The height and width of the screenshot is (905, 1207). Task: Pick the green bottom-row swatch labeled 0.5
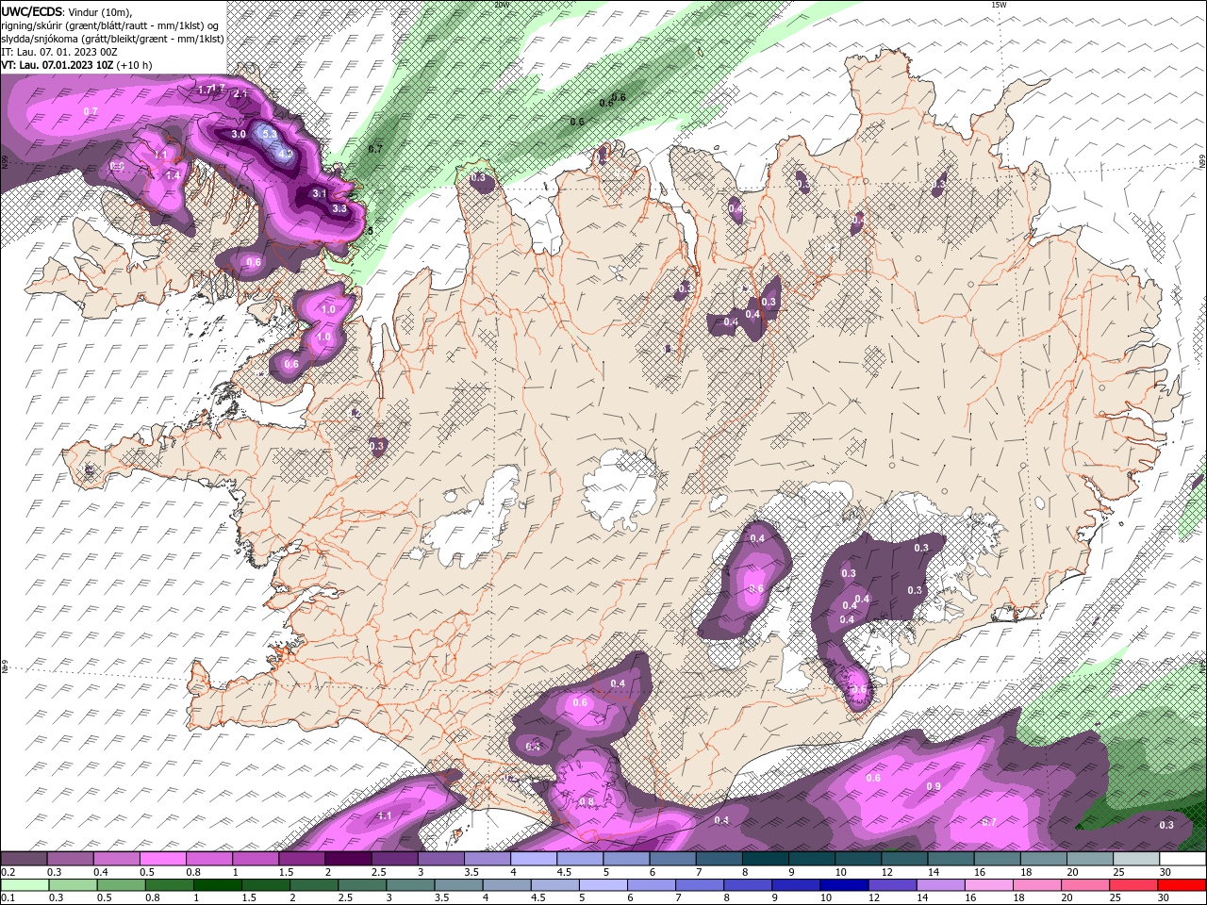click(121, 884)
